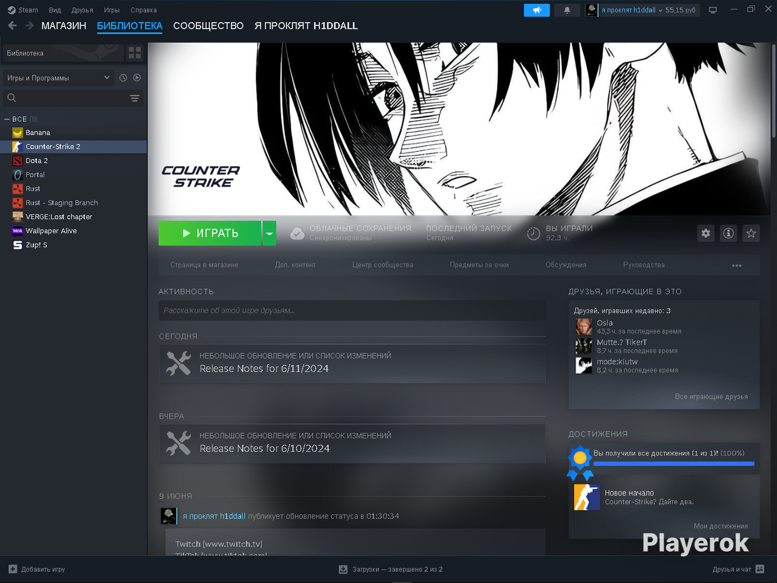Viewport: 777px width, 583px height.
Task: Click the library search field
Action: point(73,98)
